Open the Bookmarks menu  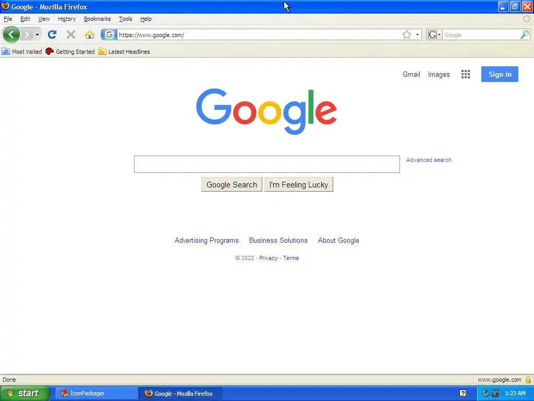(98, 19)
